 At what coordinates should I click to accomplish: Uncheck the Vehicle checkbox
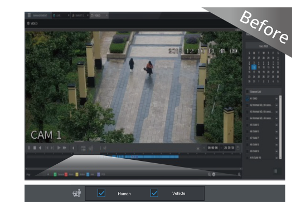154,193
